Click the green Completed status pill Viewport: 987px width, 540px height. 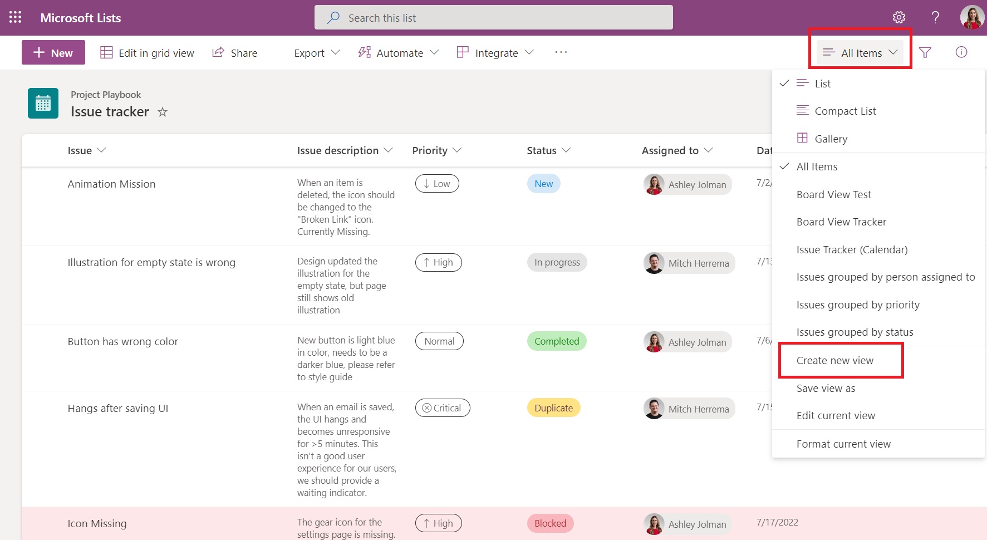(557, 341)
